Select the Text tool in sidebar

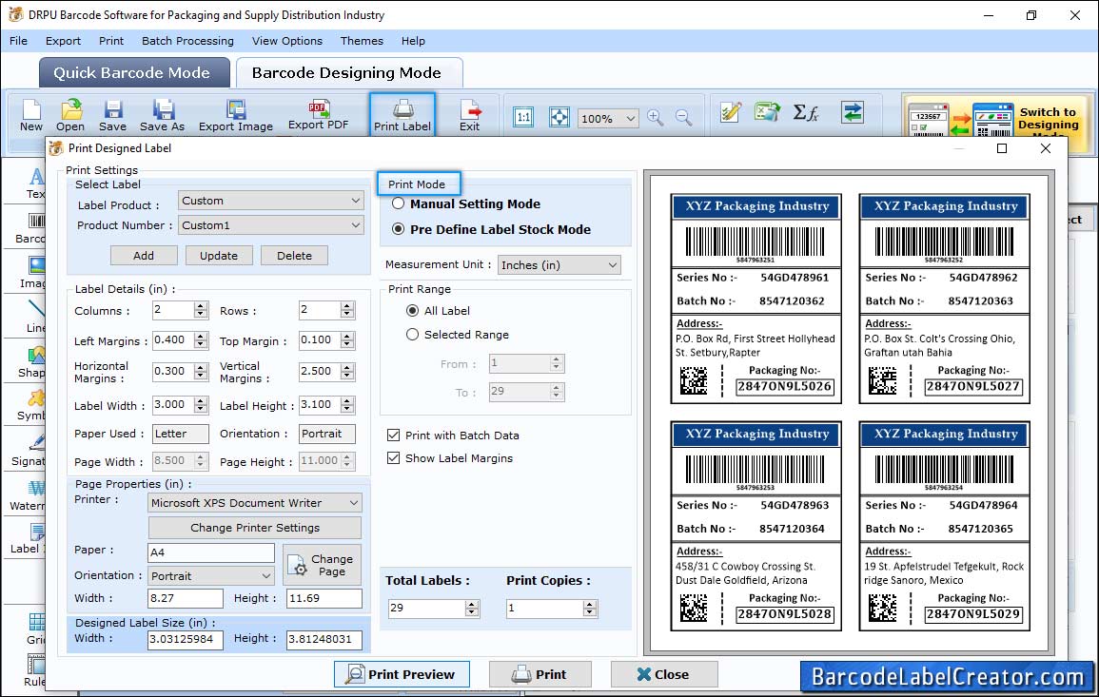pos(35,184)
